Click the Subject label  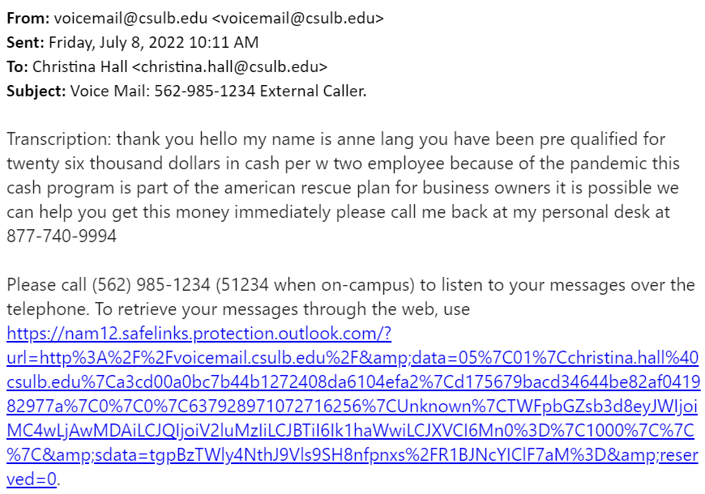point(36,92)
